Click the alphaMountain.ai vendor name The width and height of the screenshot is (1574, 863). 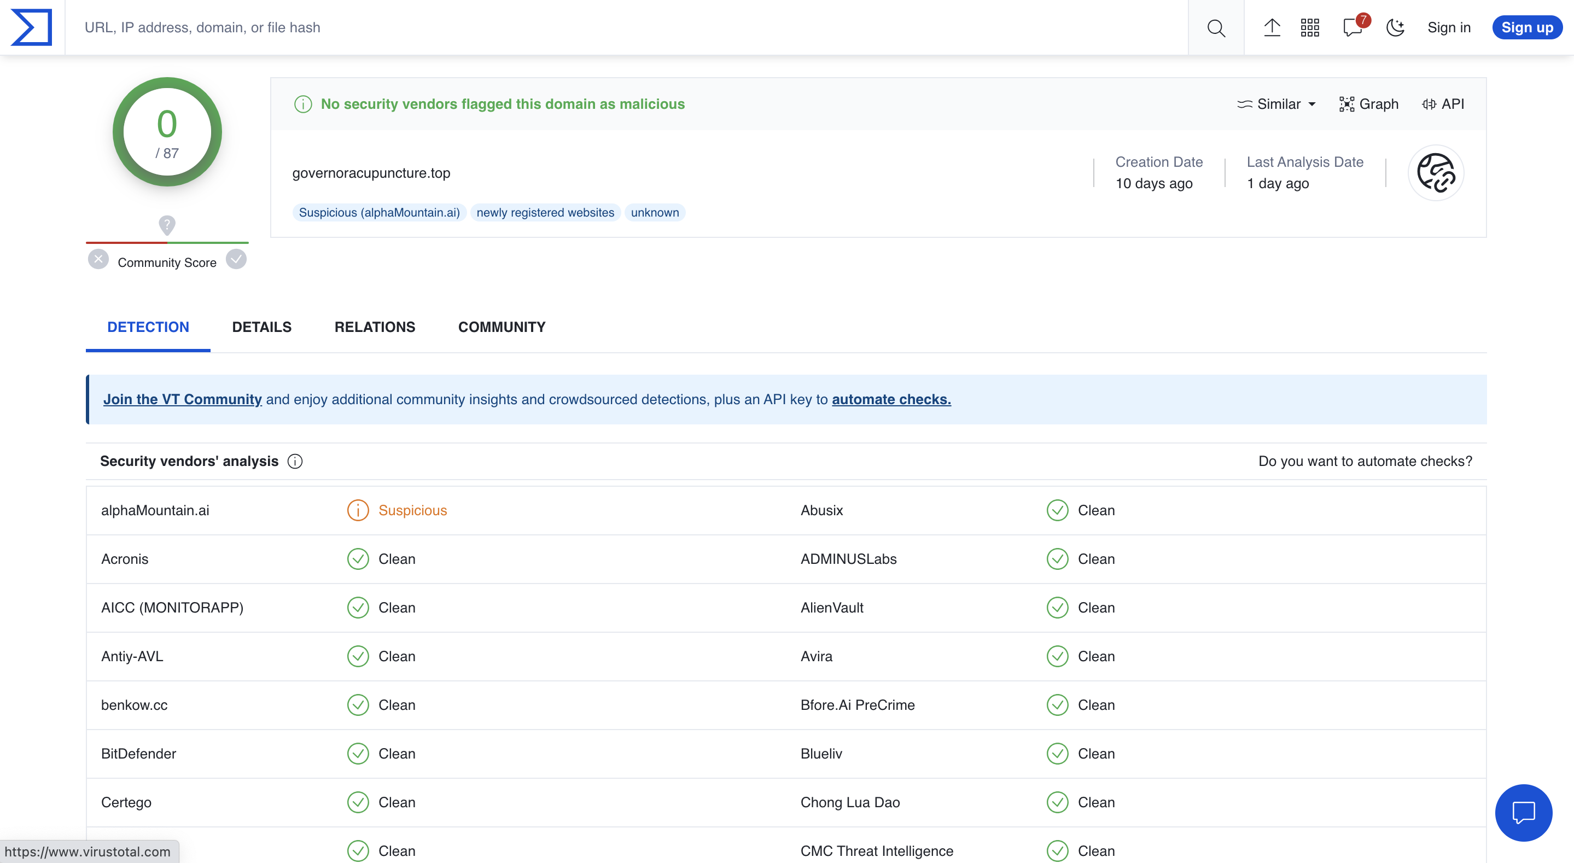(155, 510)
